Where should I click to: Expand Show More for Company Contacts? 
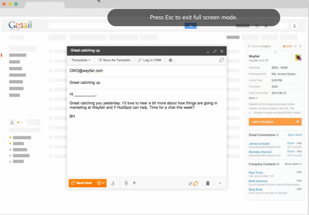pyautogui.click(x=293, y=164)
